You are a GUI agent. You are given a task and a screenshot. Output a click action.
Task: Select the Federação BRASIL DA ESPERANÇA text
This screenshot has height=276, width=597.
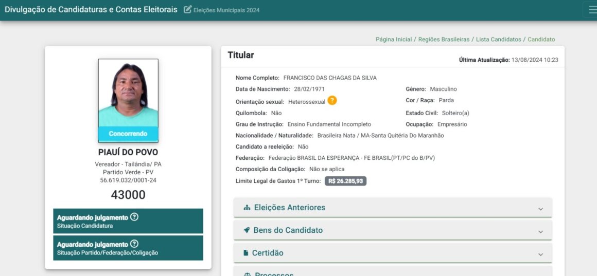352,158
